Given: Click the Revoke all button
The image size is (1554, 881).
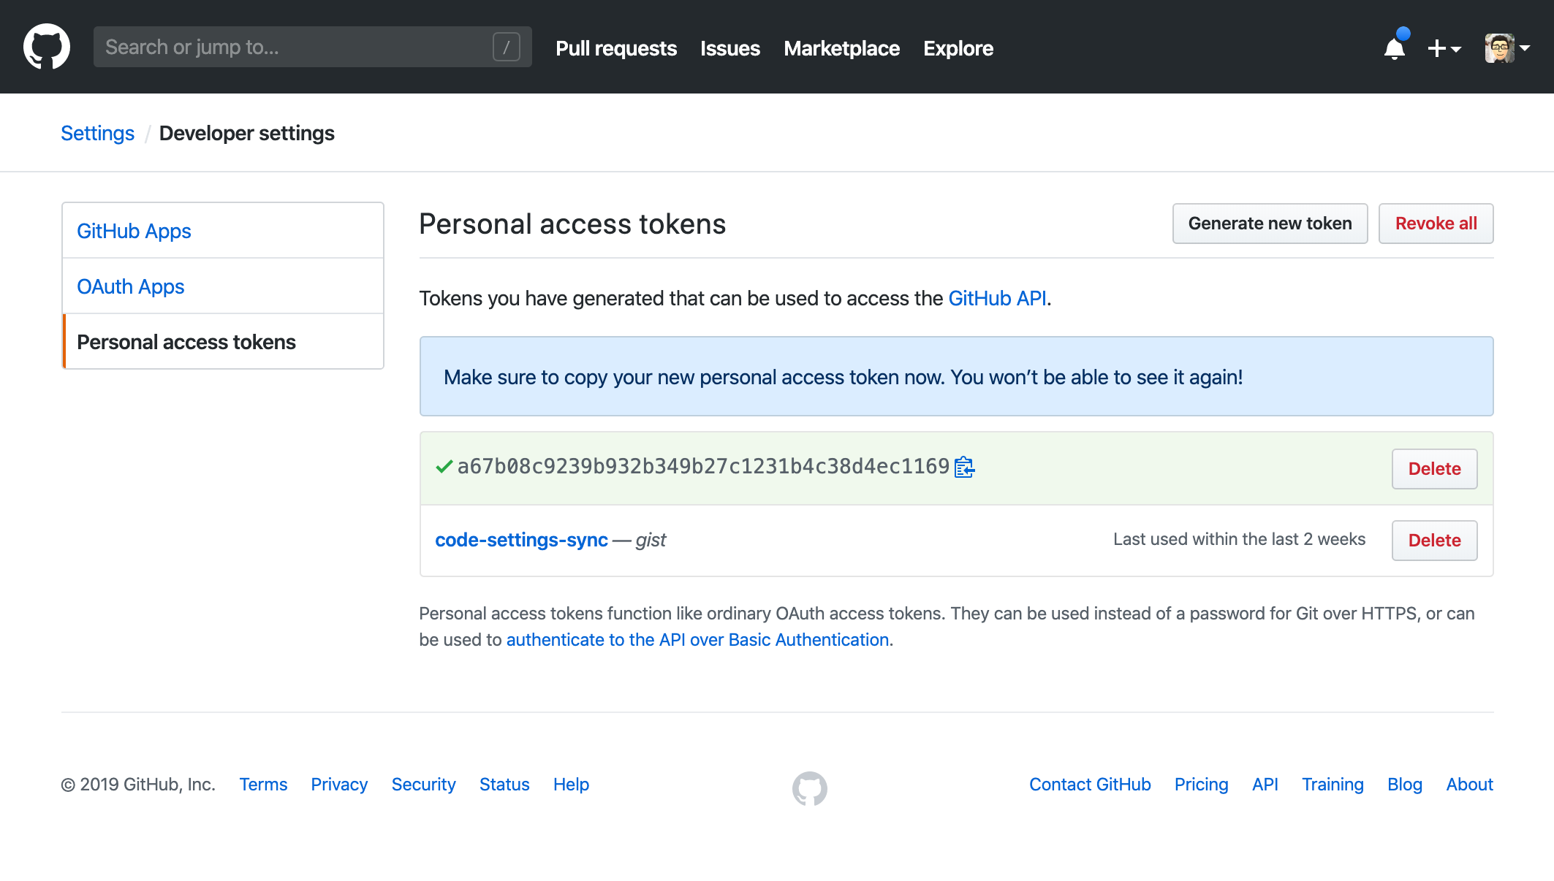Looking at the screenshot, I should tap(1435, 224).
